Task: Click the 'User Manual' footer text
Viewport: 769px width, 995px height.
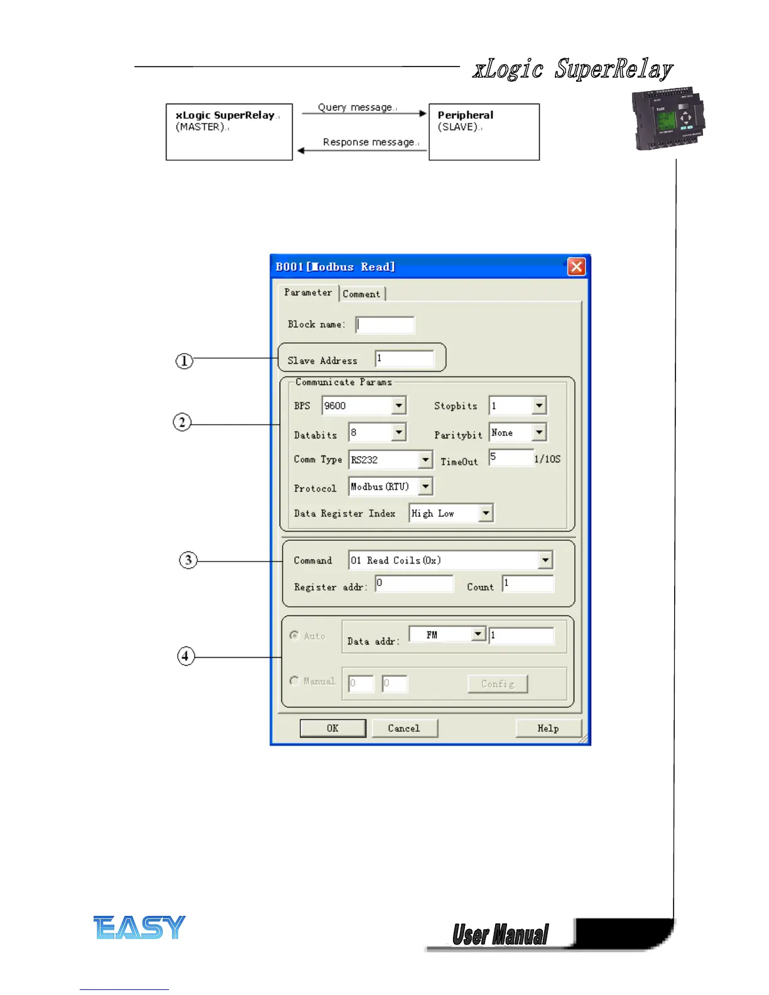Action: (500, 935)
